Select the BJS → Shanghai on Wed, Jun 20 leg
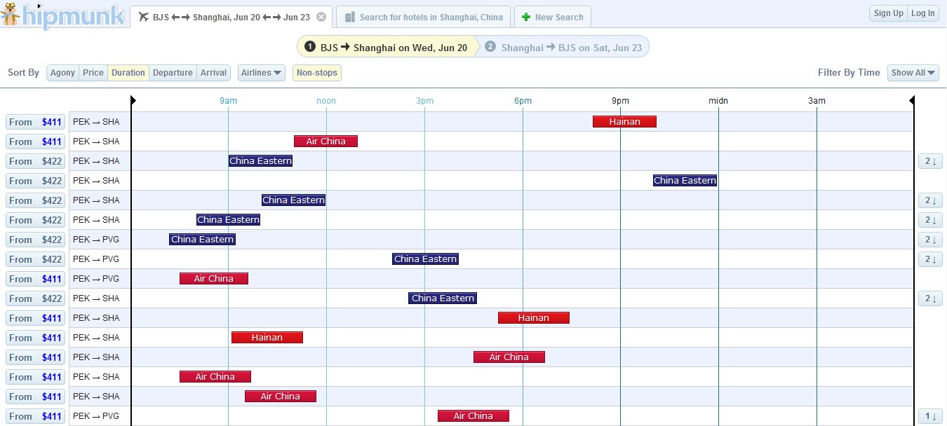947x426 pixels. click(386, 48)
